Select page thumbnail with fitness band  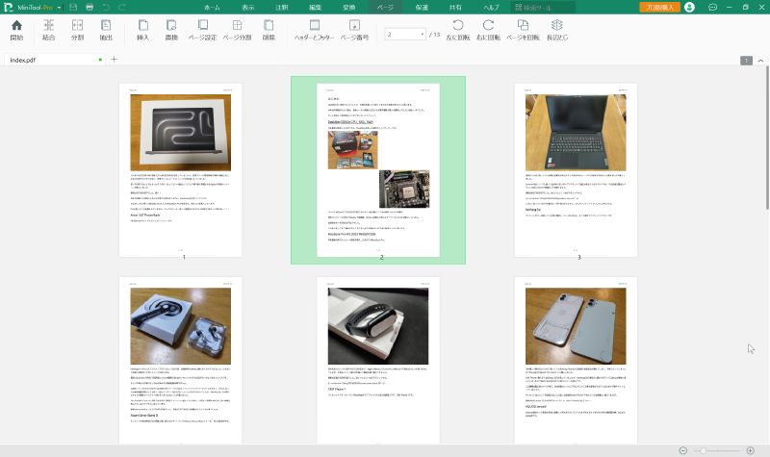pos(378,360)
